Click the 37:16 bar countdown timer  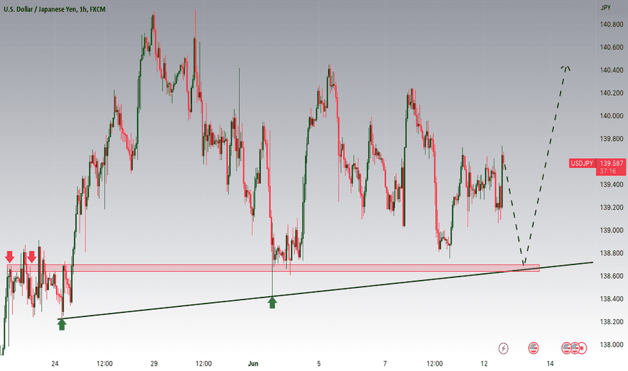(608, 171)
